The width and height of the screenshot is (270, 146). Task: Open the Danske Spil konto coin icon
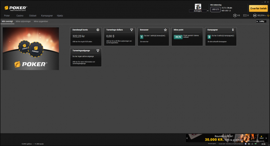[98, 30]
